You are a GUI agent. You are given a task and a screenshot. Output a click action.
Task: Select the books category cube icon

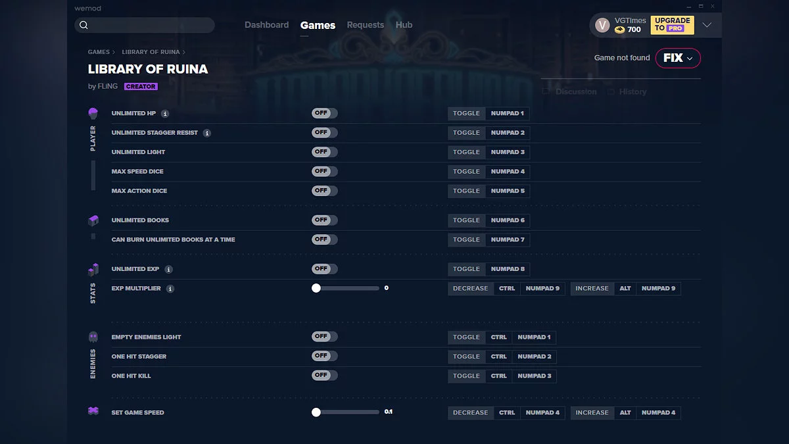[x=93, y=220]
